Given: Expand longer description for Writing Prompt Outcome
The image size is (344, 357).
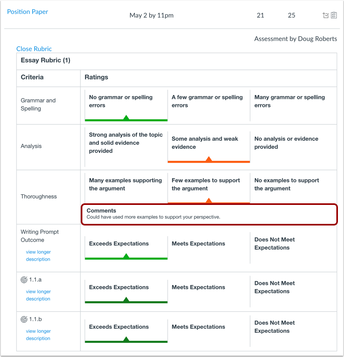Looking at the screenshot, I should [x=38, y=255].
